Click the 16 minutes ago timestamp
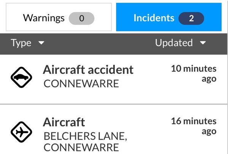228x154 pixels. coord(193,126)
